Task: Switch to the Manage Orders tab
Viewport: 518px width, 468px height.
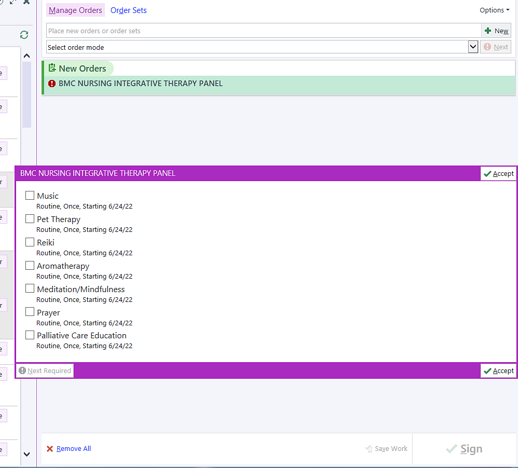Action: (x=75, y=10)
